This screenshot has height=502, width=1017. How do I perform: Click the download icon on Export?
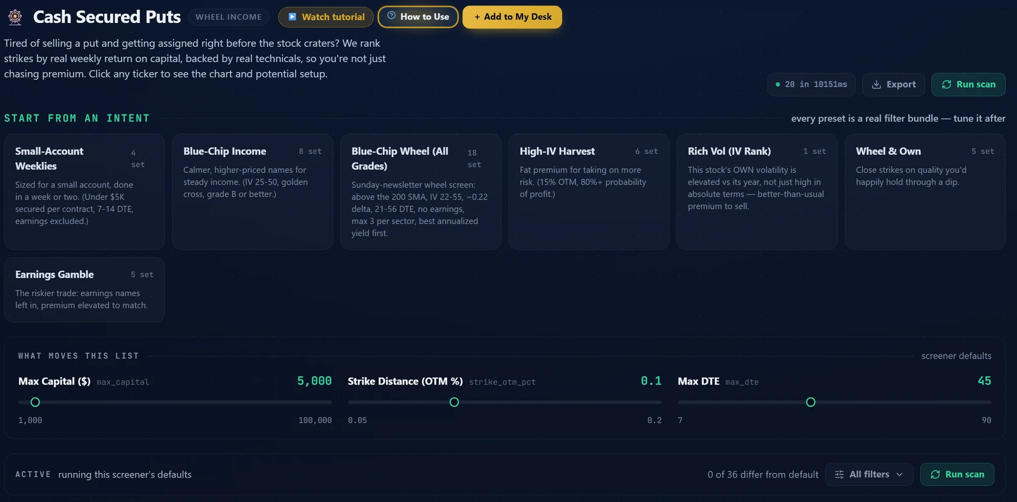pos(876,84)
